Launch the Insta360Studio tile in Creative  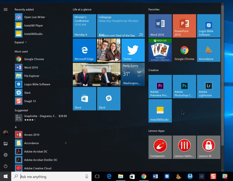160,111
